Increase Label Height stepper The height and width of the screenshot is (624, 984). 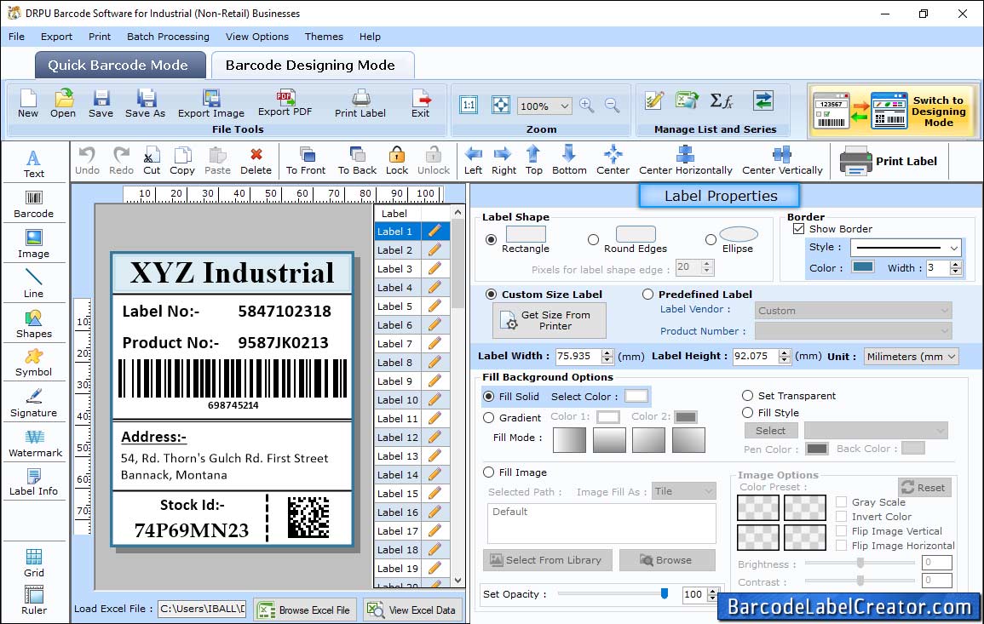click(785, 353)
